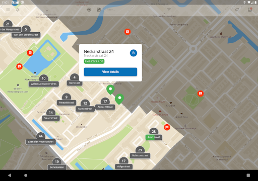Tap the Albert Heijn map label
Viewport: 258px width, 181px height.
tap(182, 117)
